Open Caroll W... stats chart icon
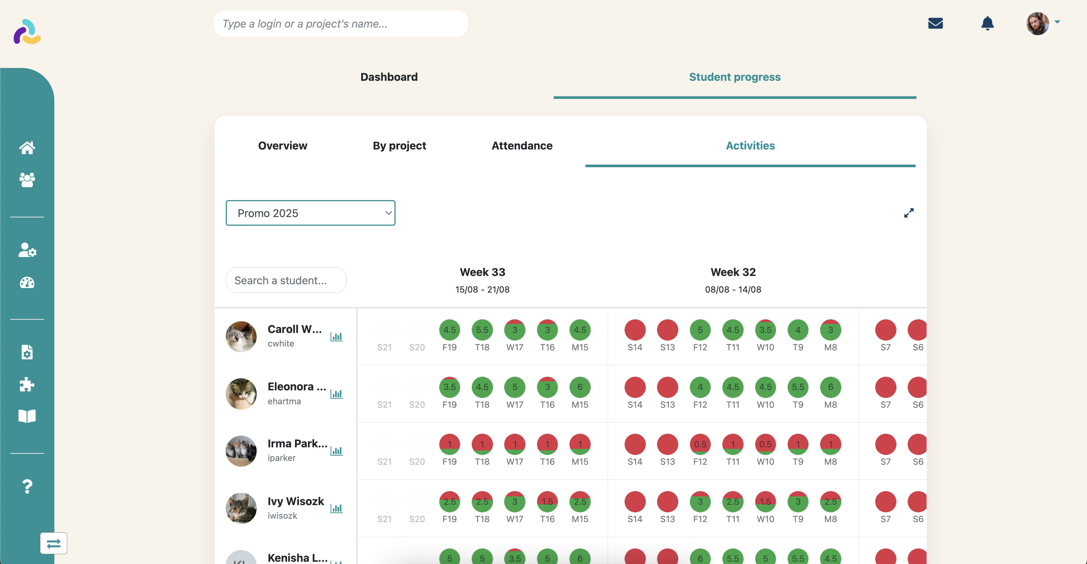The width and height of the screenshot is (1087, 564). [x=336, y=336]
